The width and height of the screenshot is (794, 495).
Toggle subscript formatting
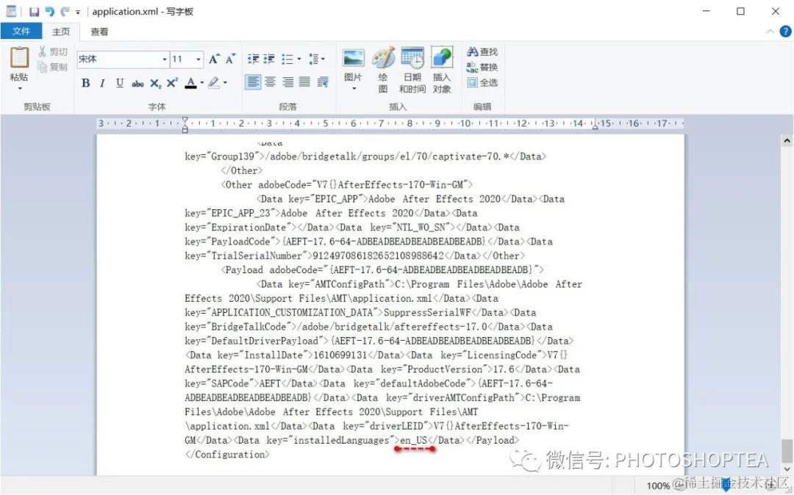coord(155,84)
